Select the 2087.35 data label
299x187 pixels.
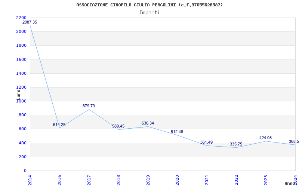tap(30, 22)
